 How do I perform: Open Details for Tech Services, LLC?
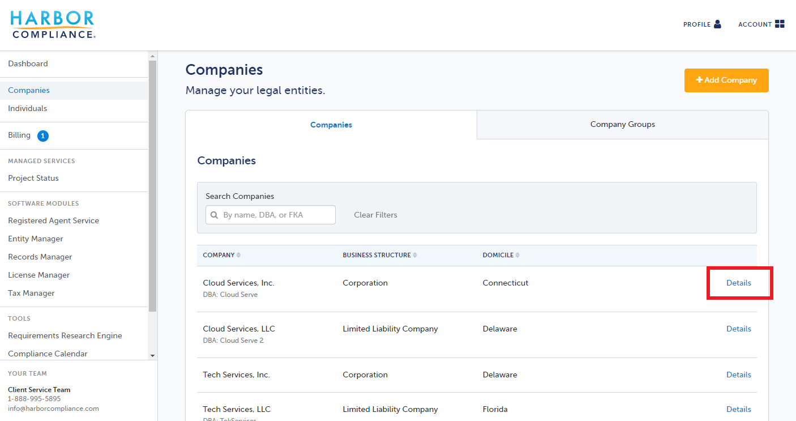(739, 410)
